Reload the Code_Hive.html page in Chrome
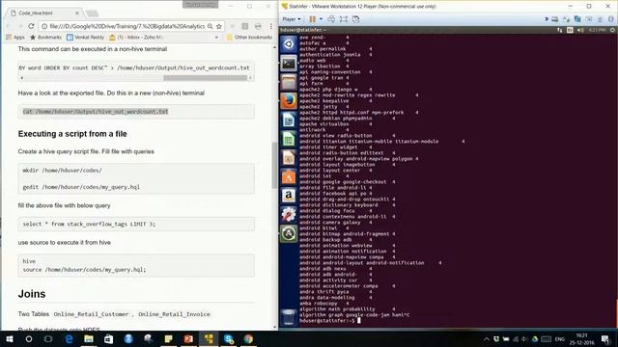The height and width of the screenshot is (347, 618). 32,26
